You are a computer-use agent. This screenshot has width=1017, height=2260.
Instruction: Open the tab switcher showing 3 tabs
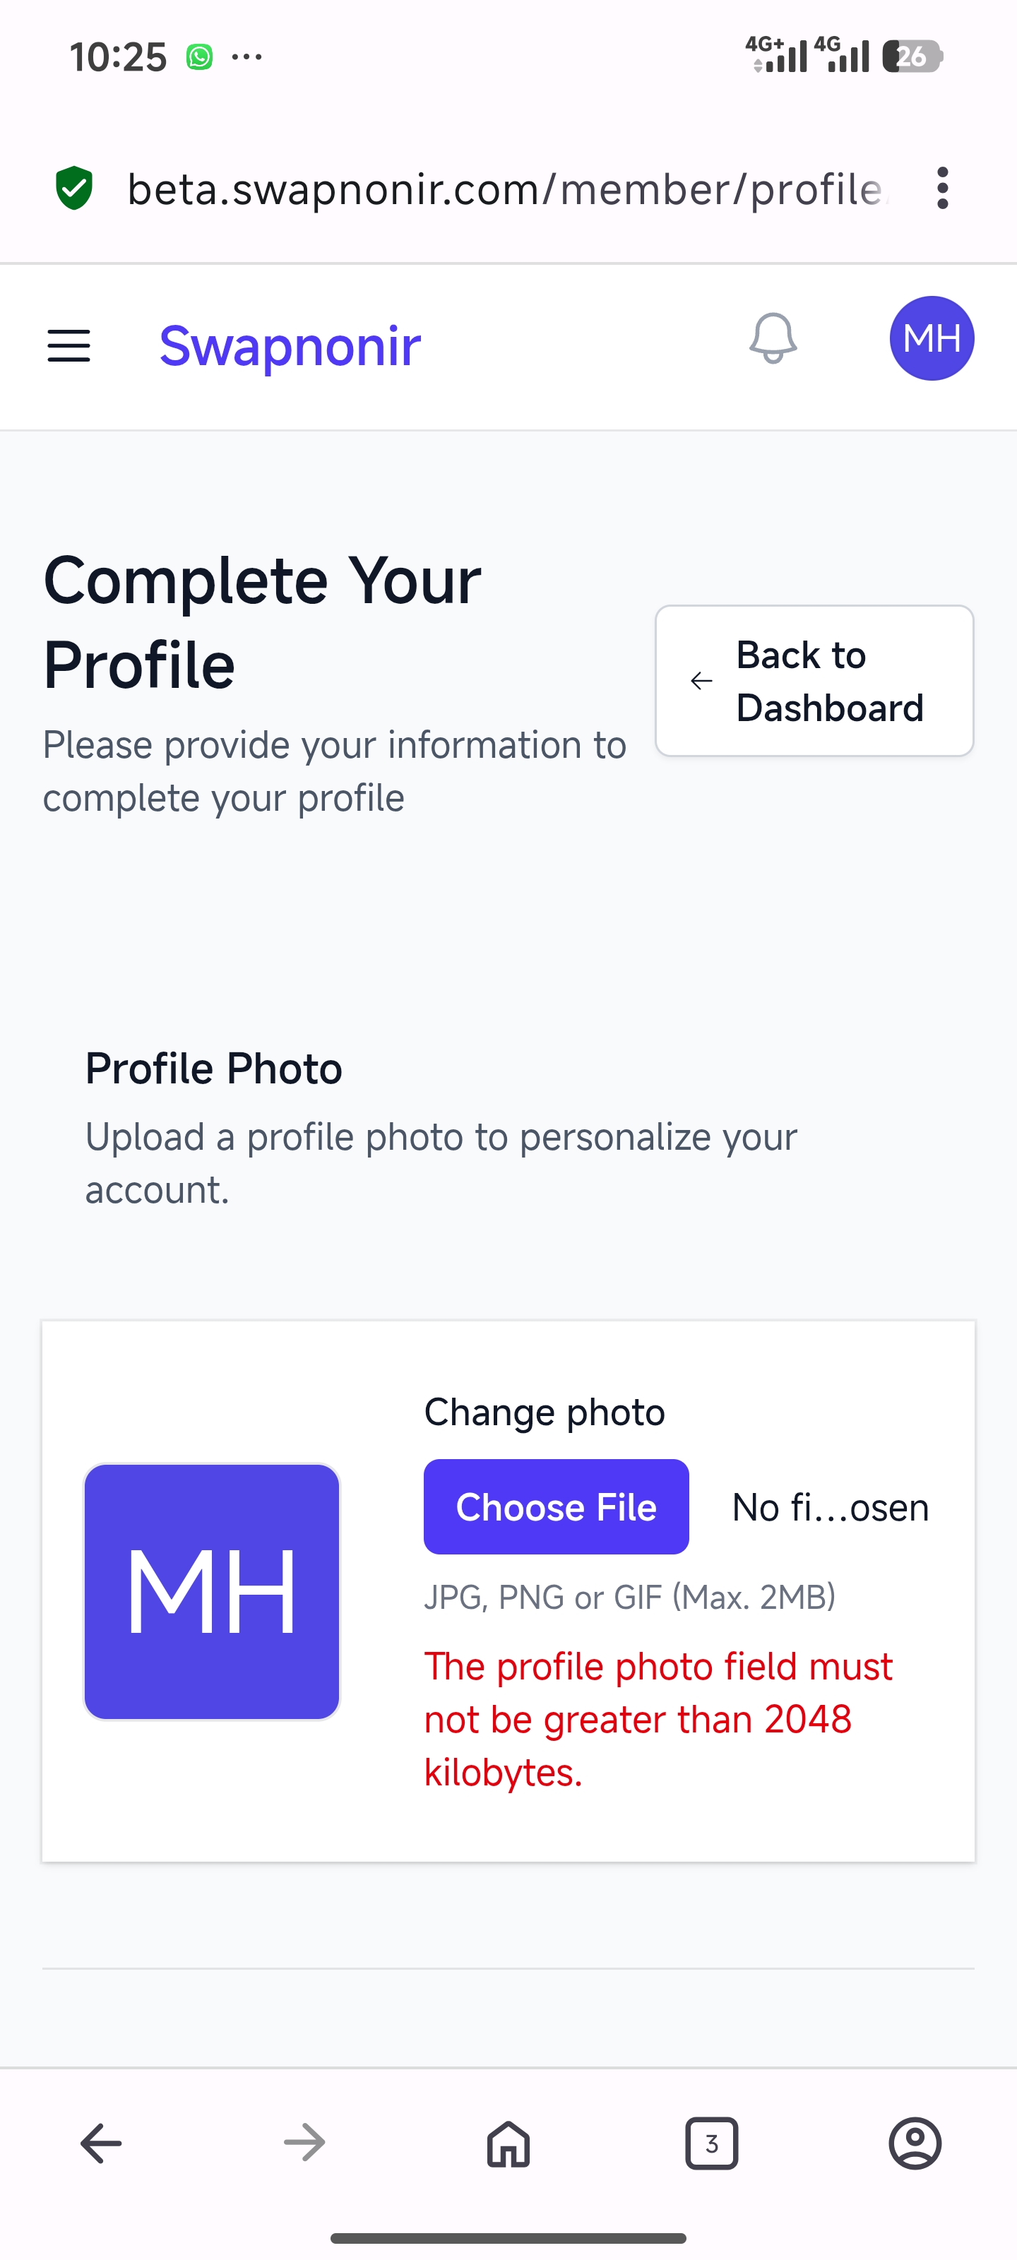pos(710,2143)
